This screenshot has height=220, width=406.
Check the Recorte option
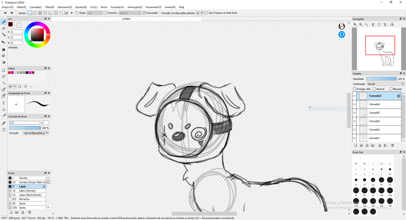click(x=374, y=89)
